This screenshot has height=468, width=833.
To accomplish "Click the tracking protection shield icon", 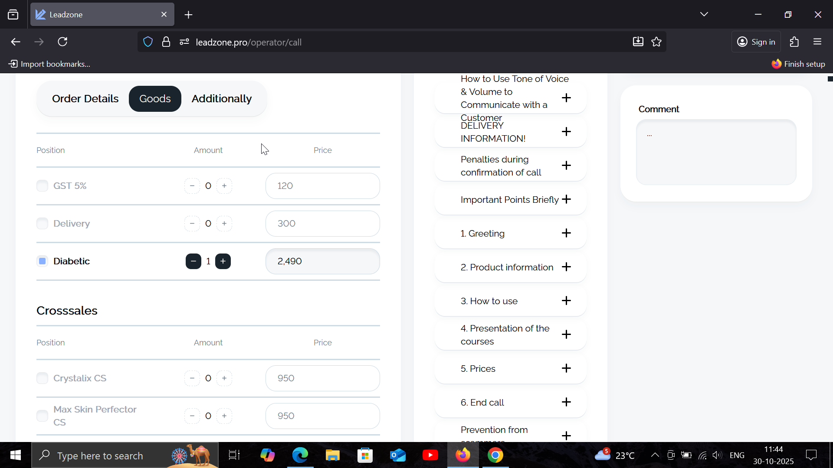I will tap(148, 42).
